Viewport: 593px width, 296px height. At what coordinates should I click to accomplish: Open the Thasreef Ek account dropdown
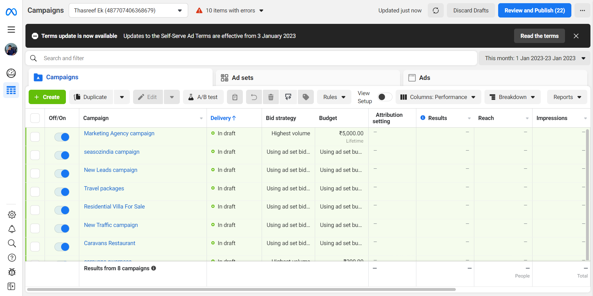(128, 11)
